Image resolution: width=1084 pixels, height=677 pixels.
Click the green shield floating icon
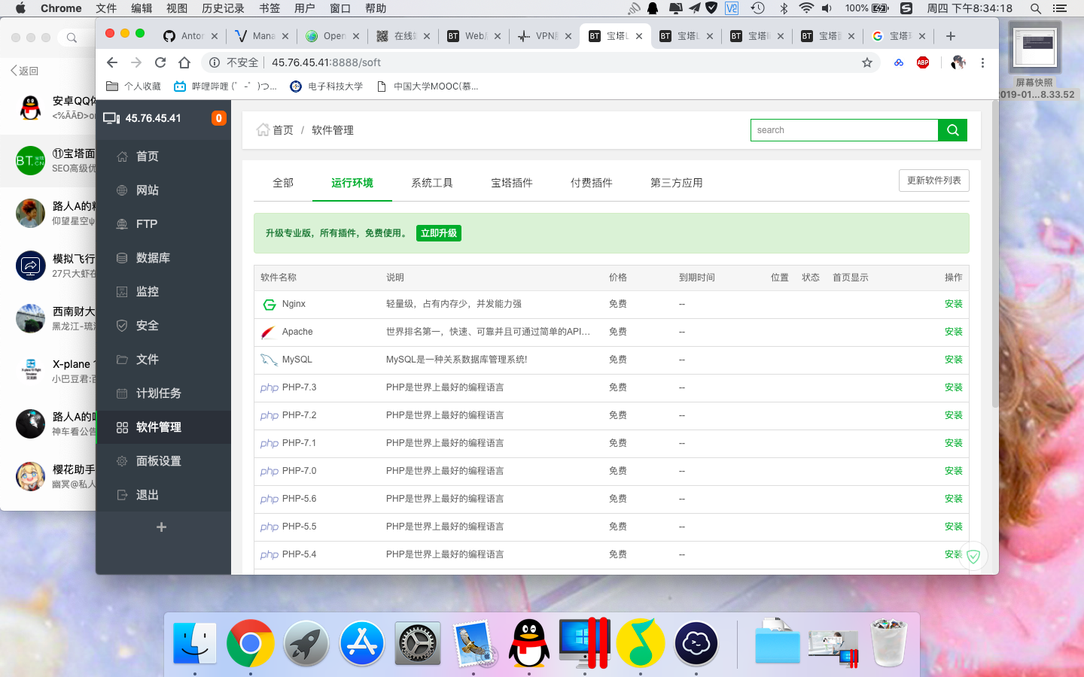(973, 557)
